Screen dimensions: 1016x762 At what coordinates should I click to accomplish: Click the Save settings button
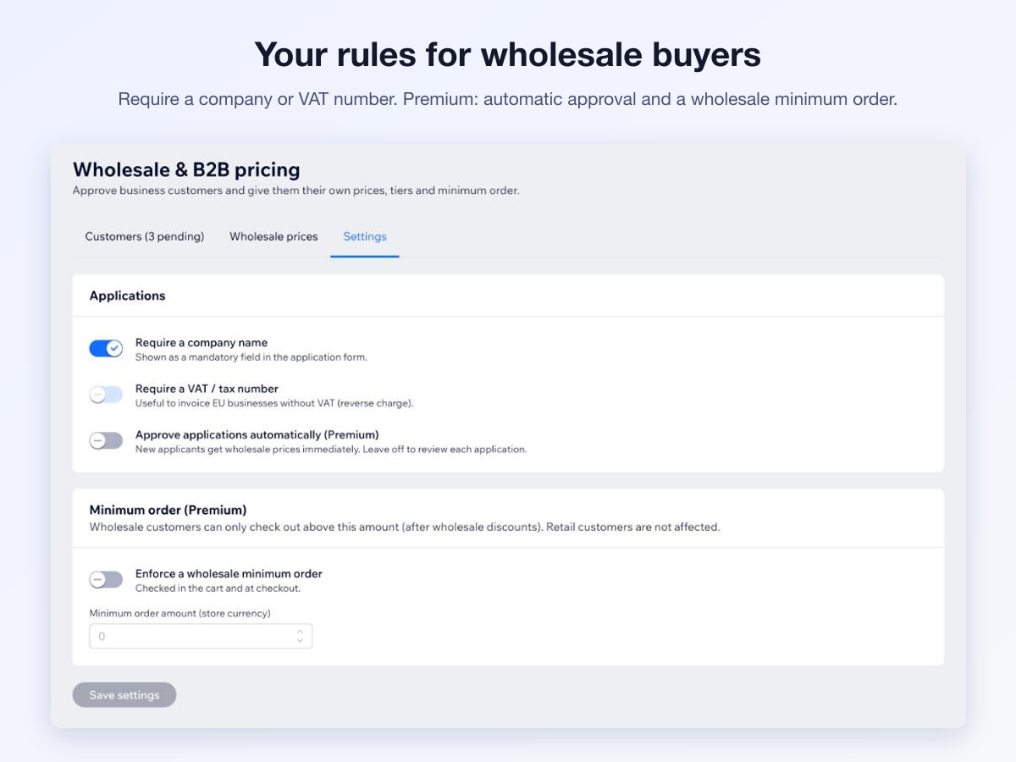point(124,695)
